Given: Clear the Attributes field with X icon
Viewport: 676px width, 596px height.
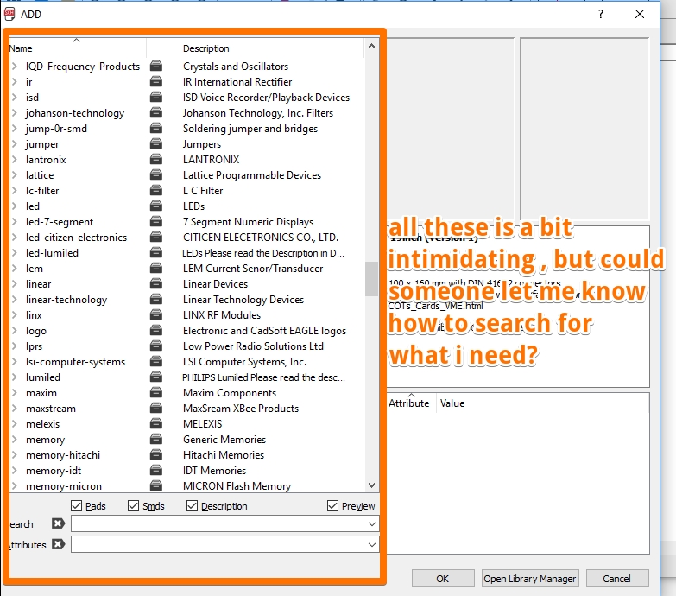Looking at the screenshot, I should [x=58, y=544].
